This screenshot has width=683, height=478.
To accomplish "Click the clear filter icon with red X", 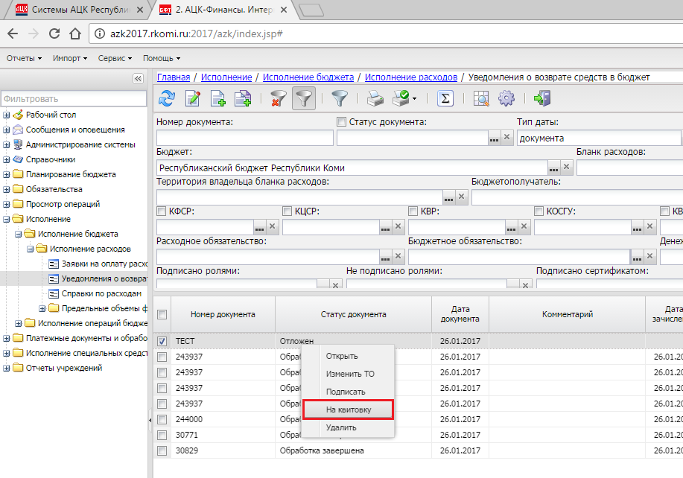I will (x=279, y=98).
